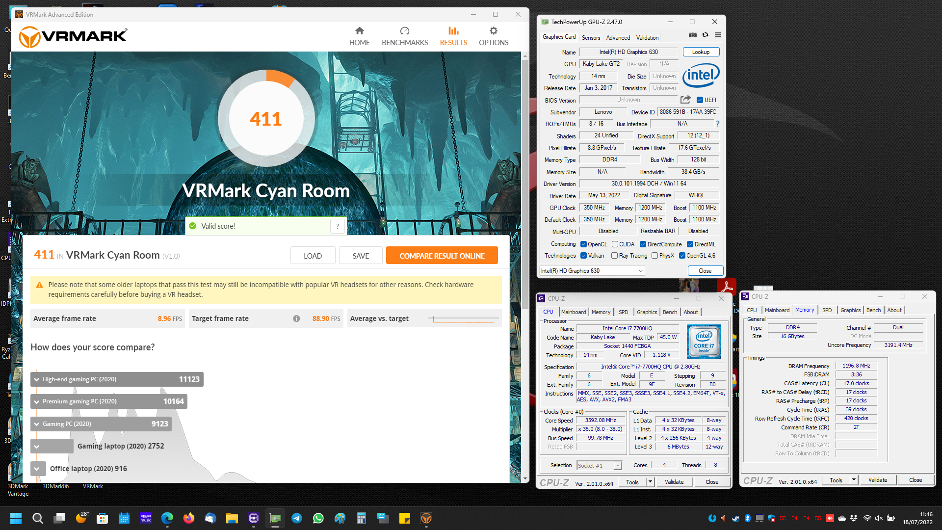The height and width of the screenshot is (530, 942).
Task: Click Close button in GPU-Z
Action: (x=705, y=271)
